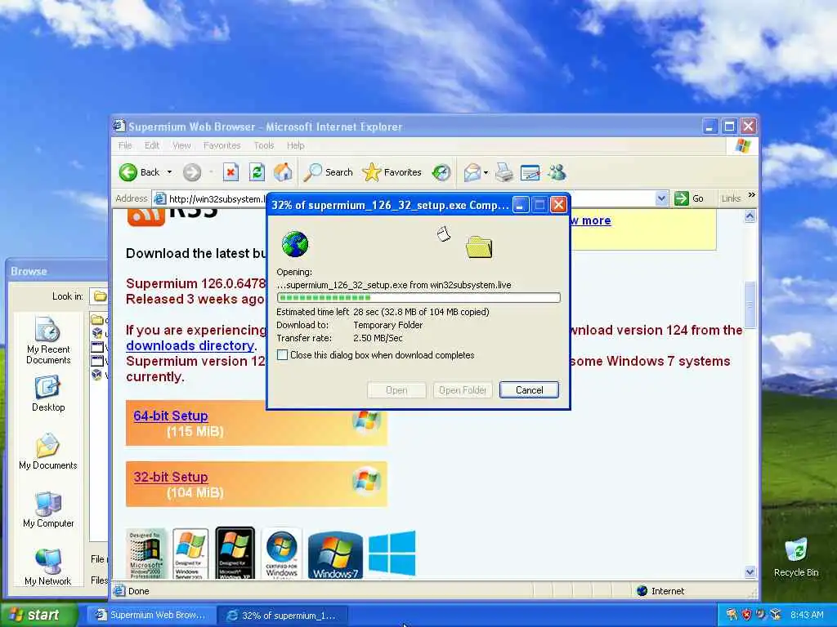Open the address bar dropdown list

[661, 198]
